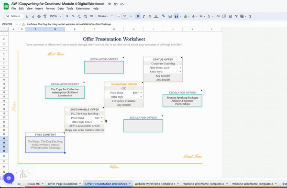Open the Functions sigma icon

[250, 16]
